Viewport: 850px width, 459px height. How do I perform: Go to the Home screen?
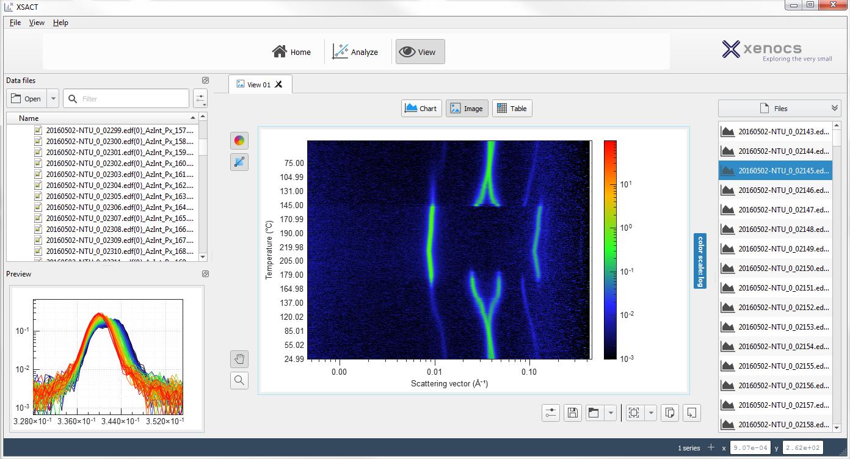[x=291, y=52]
